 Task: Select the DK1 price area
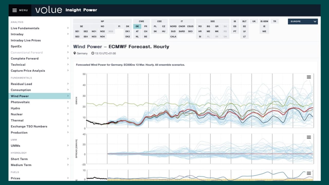point(127,31)
